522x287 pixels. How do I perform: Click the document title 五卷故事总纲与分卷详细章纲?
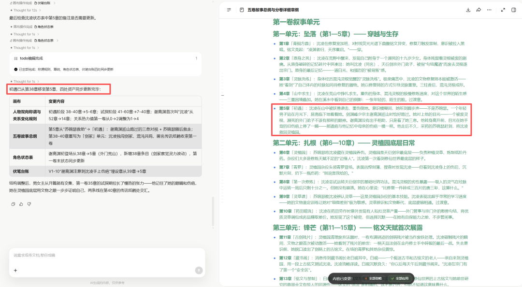(x=273, y=10)
